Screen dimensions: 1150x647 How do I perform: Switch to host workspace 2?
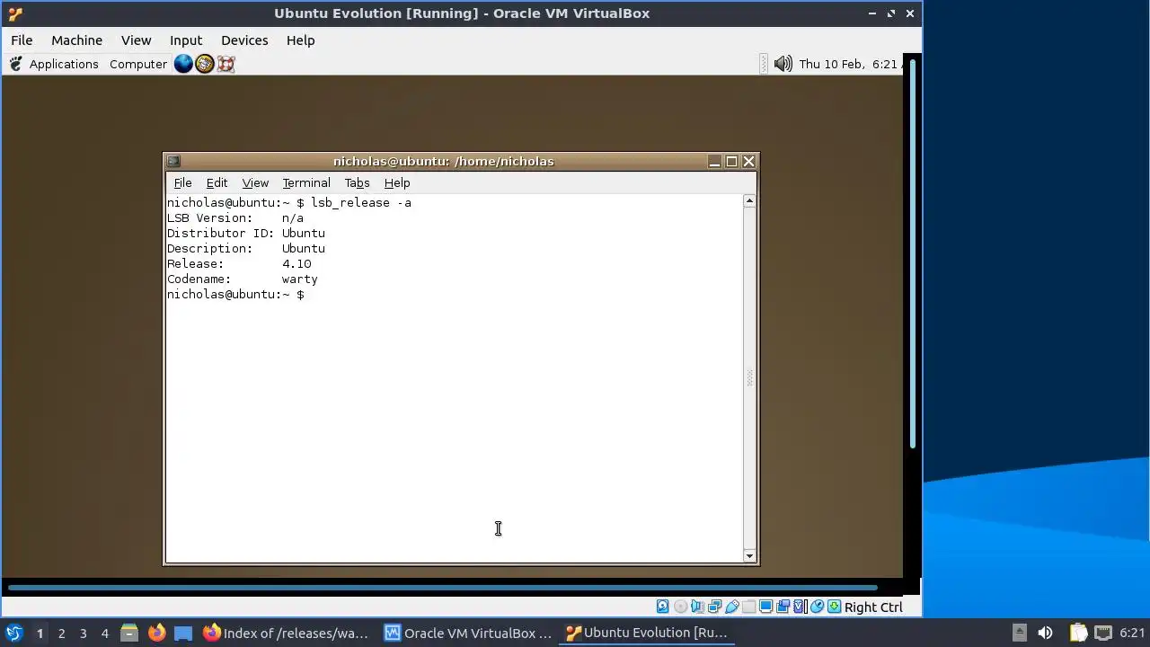[x=61, y=633]
